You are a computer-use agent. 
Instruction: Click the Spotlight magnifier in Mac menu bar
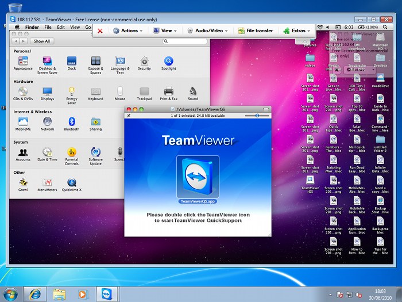[385, 27]
